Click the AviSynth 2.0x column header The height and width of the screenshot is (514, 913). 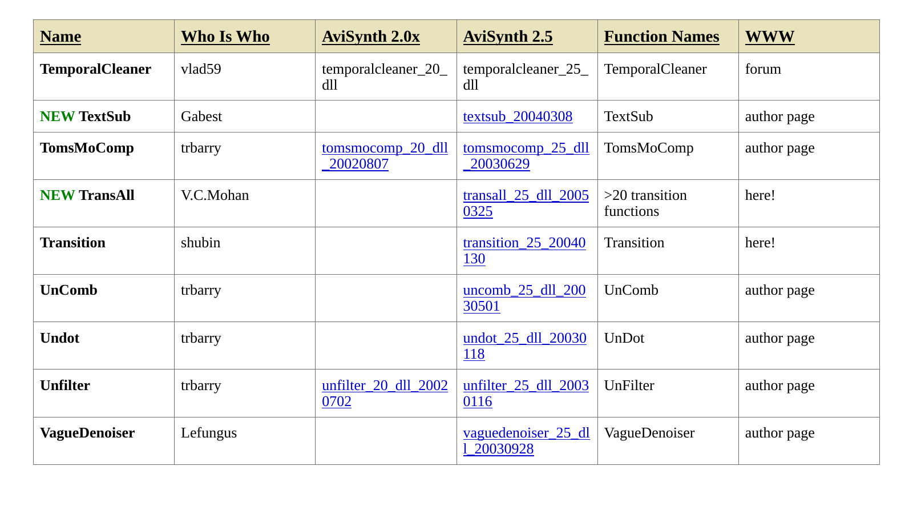point(370,37)
